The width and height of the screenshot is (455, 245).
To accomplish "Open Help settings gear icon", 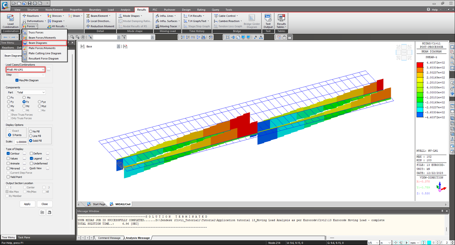I will [429, 10].
